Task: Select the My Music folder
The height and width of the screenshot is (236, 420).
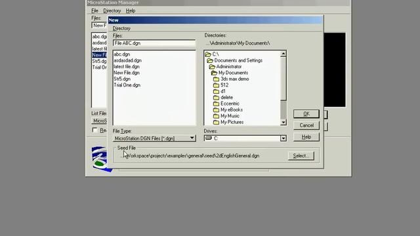Action: (226, 116)
